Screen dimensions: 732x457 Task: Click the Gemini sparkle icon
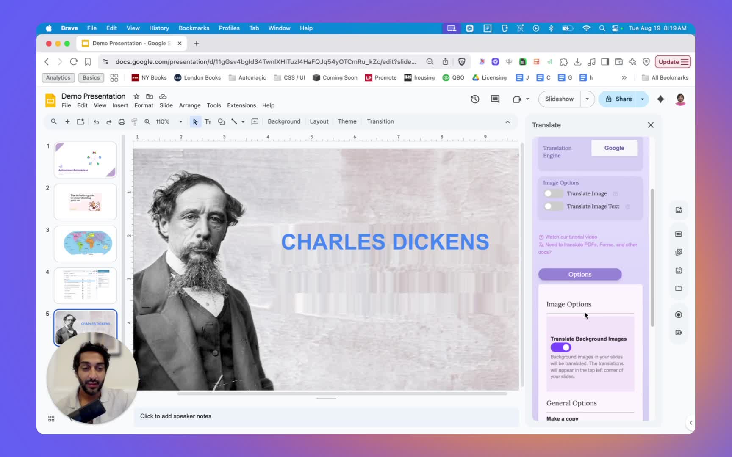click(660, 99)
